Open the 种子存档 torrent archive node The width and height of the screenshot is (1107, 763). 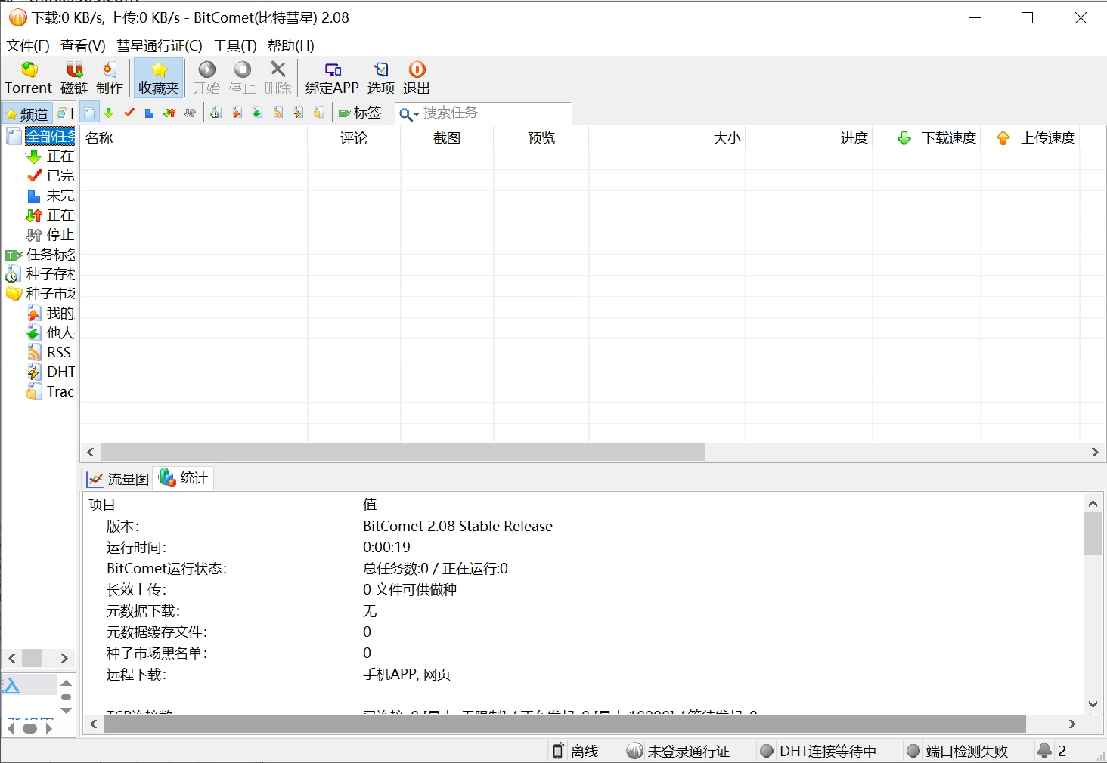(50, 273)
